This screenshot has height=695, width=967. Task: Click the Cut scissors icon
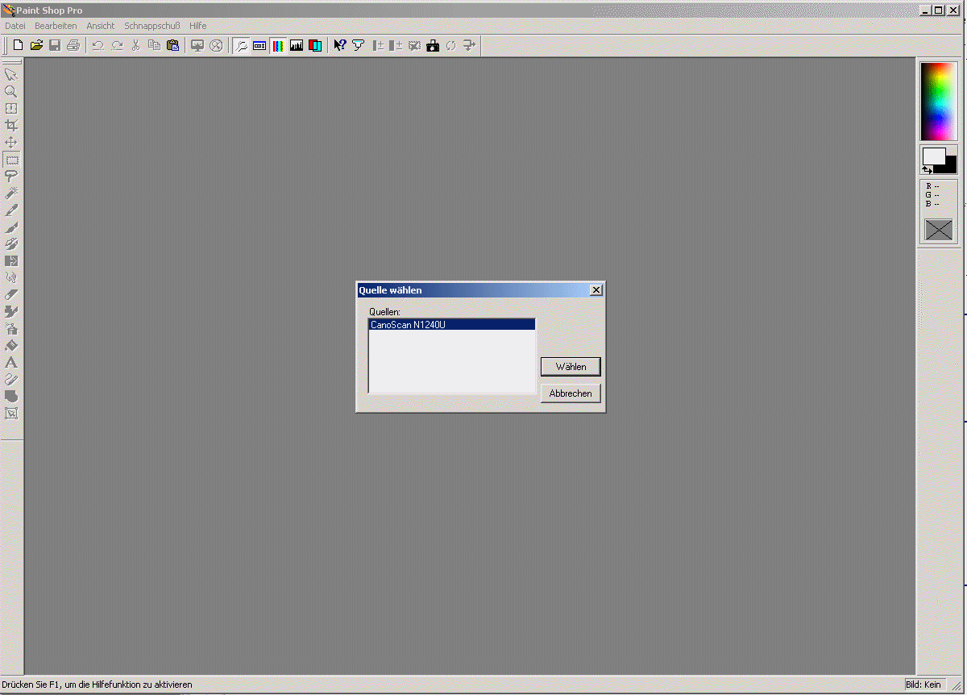[135, 46]
